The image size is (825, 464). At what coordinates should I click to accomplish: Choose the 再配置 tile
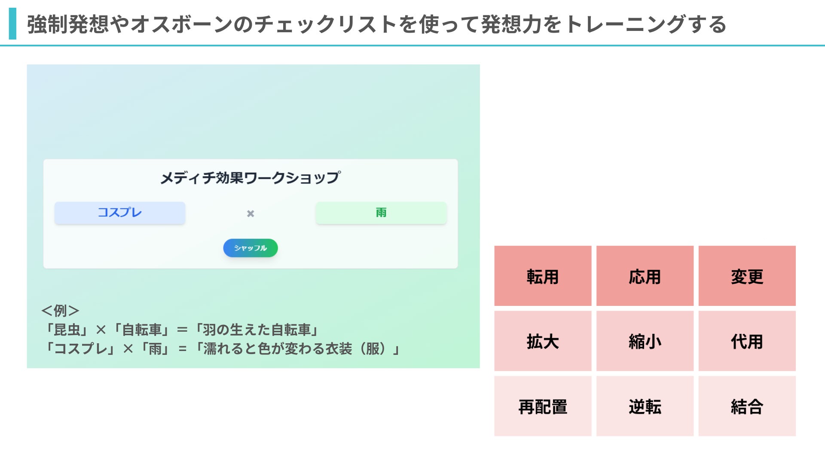(x=543, y=406)
